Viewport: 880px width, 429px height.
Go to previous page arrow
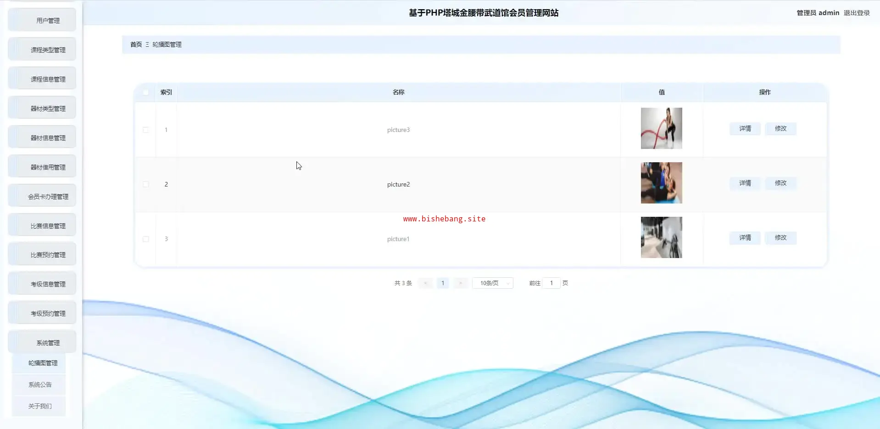coord(425,283)
